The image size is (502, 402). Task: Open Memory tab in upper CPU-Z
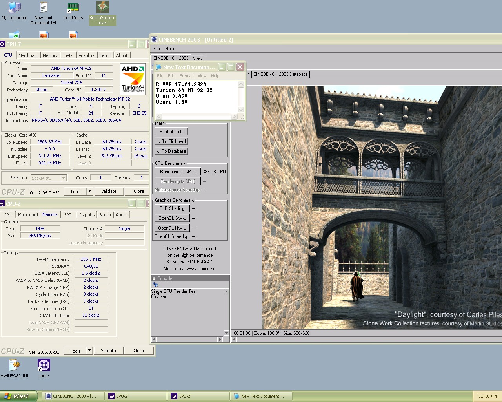[50, 55]
